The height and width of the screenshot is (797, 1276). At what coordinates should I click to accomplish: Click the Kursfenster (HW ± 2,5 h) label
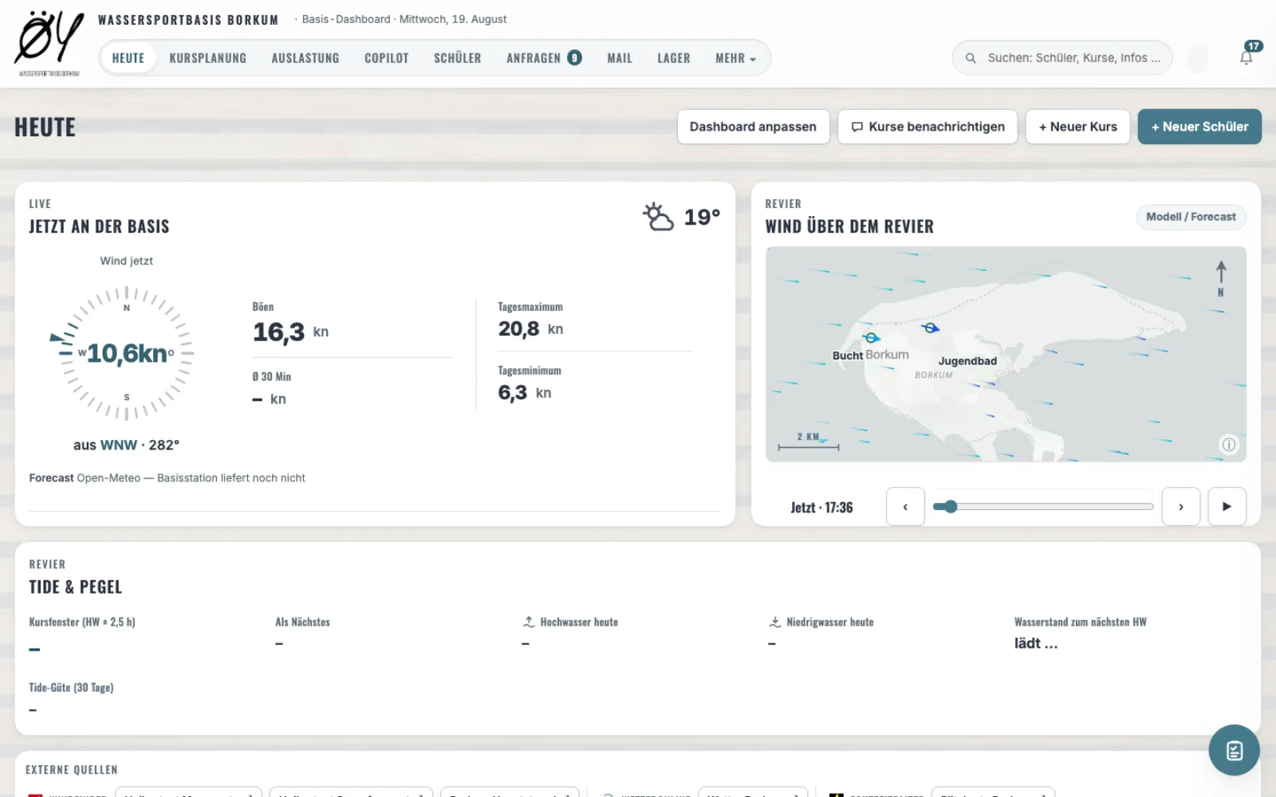[x=82, y=622]
